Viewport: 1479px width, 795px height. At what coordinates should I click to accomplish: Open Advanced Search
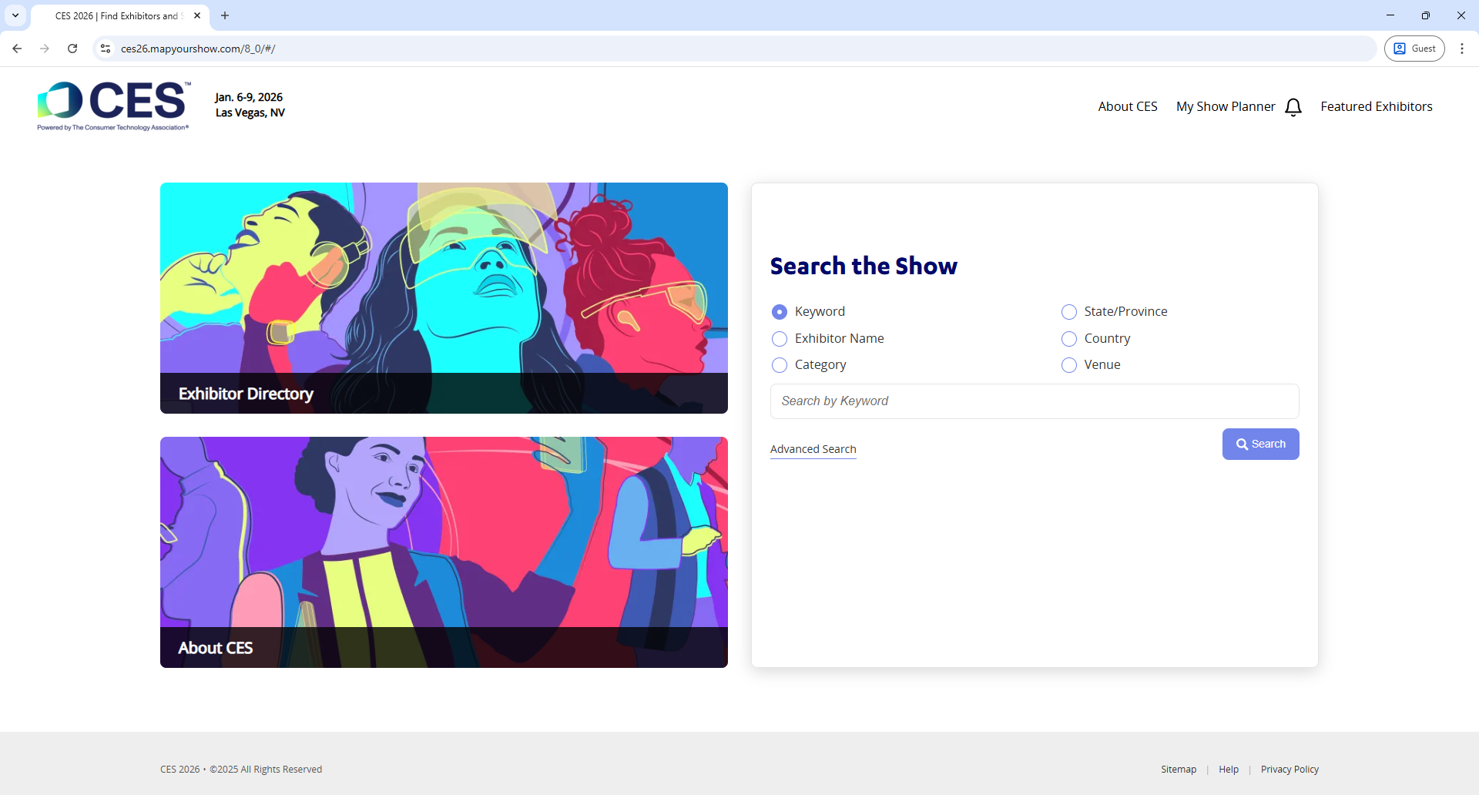pos(813,448)
